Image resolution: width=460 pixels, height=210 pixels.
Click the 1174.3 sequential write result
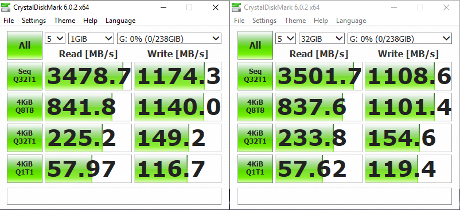pos(178,76)
